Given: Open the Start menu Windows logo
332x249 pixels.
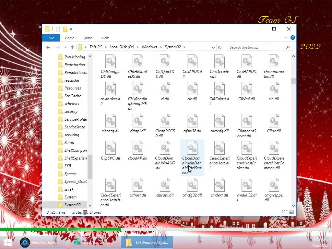Looking at the screenshot, I should click(8, 243).
